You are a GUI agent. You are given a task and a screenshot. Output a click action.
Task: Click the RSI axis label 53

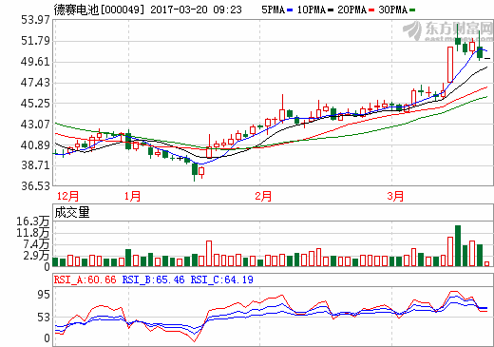coord(44,318)
